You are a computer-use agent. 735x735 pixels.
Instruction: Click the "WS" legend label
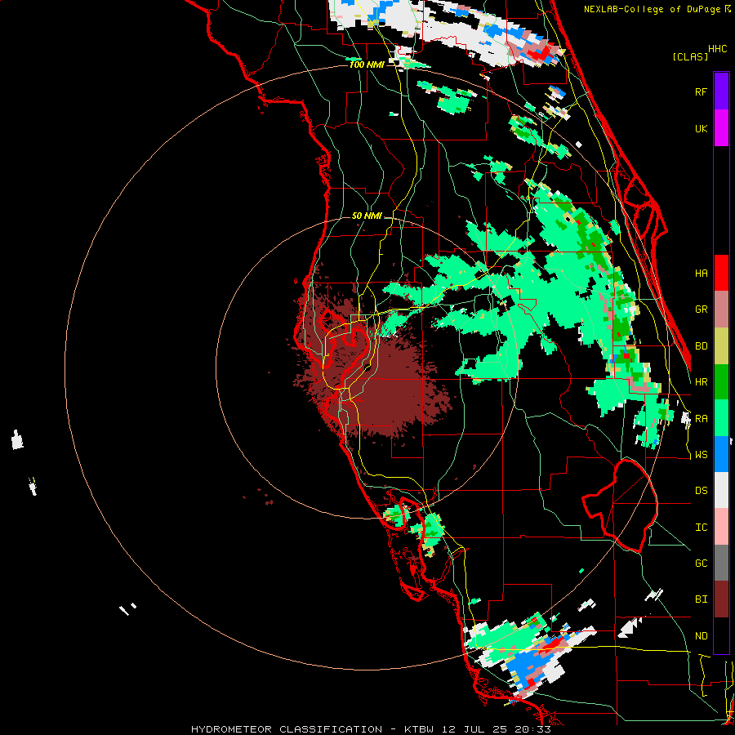pos(701,455)
